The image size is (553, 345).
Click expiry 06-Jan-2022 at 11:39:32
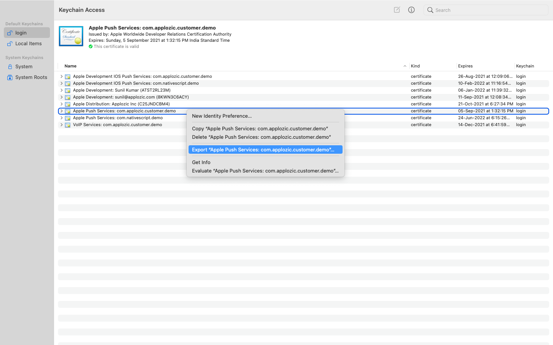(x=485, y=90)
